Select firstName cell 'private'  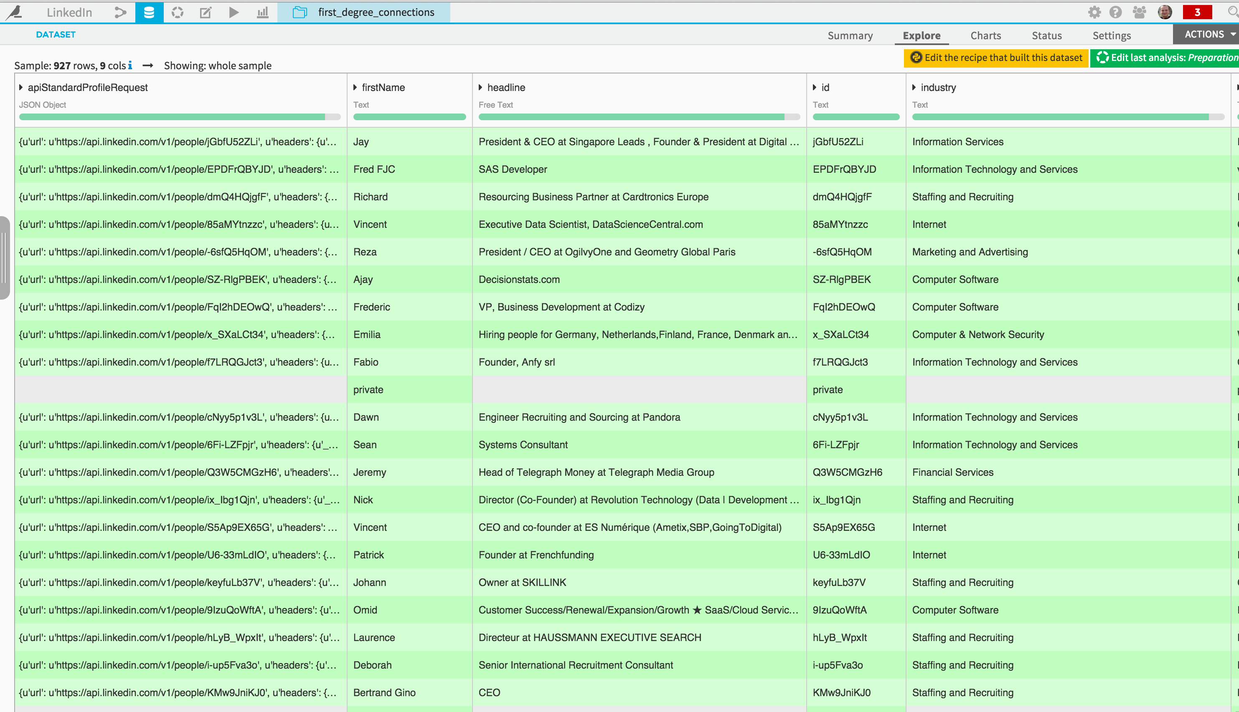409,390
